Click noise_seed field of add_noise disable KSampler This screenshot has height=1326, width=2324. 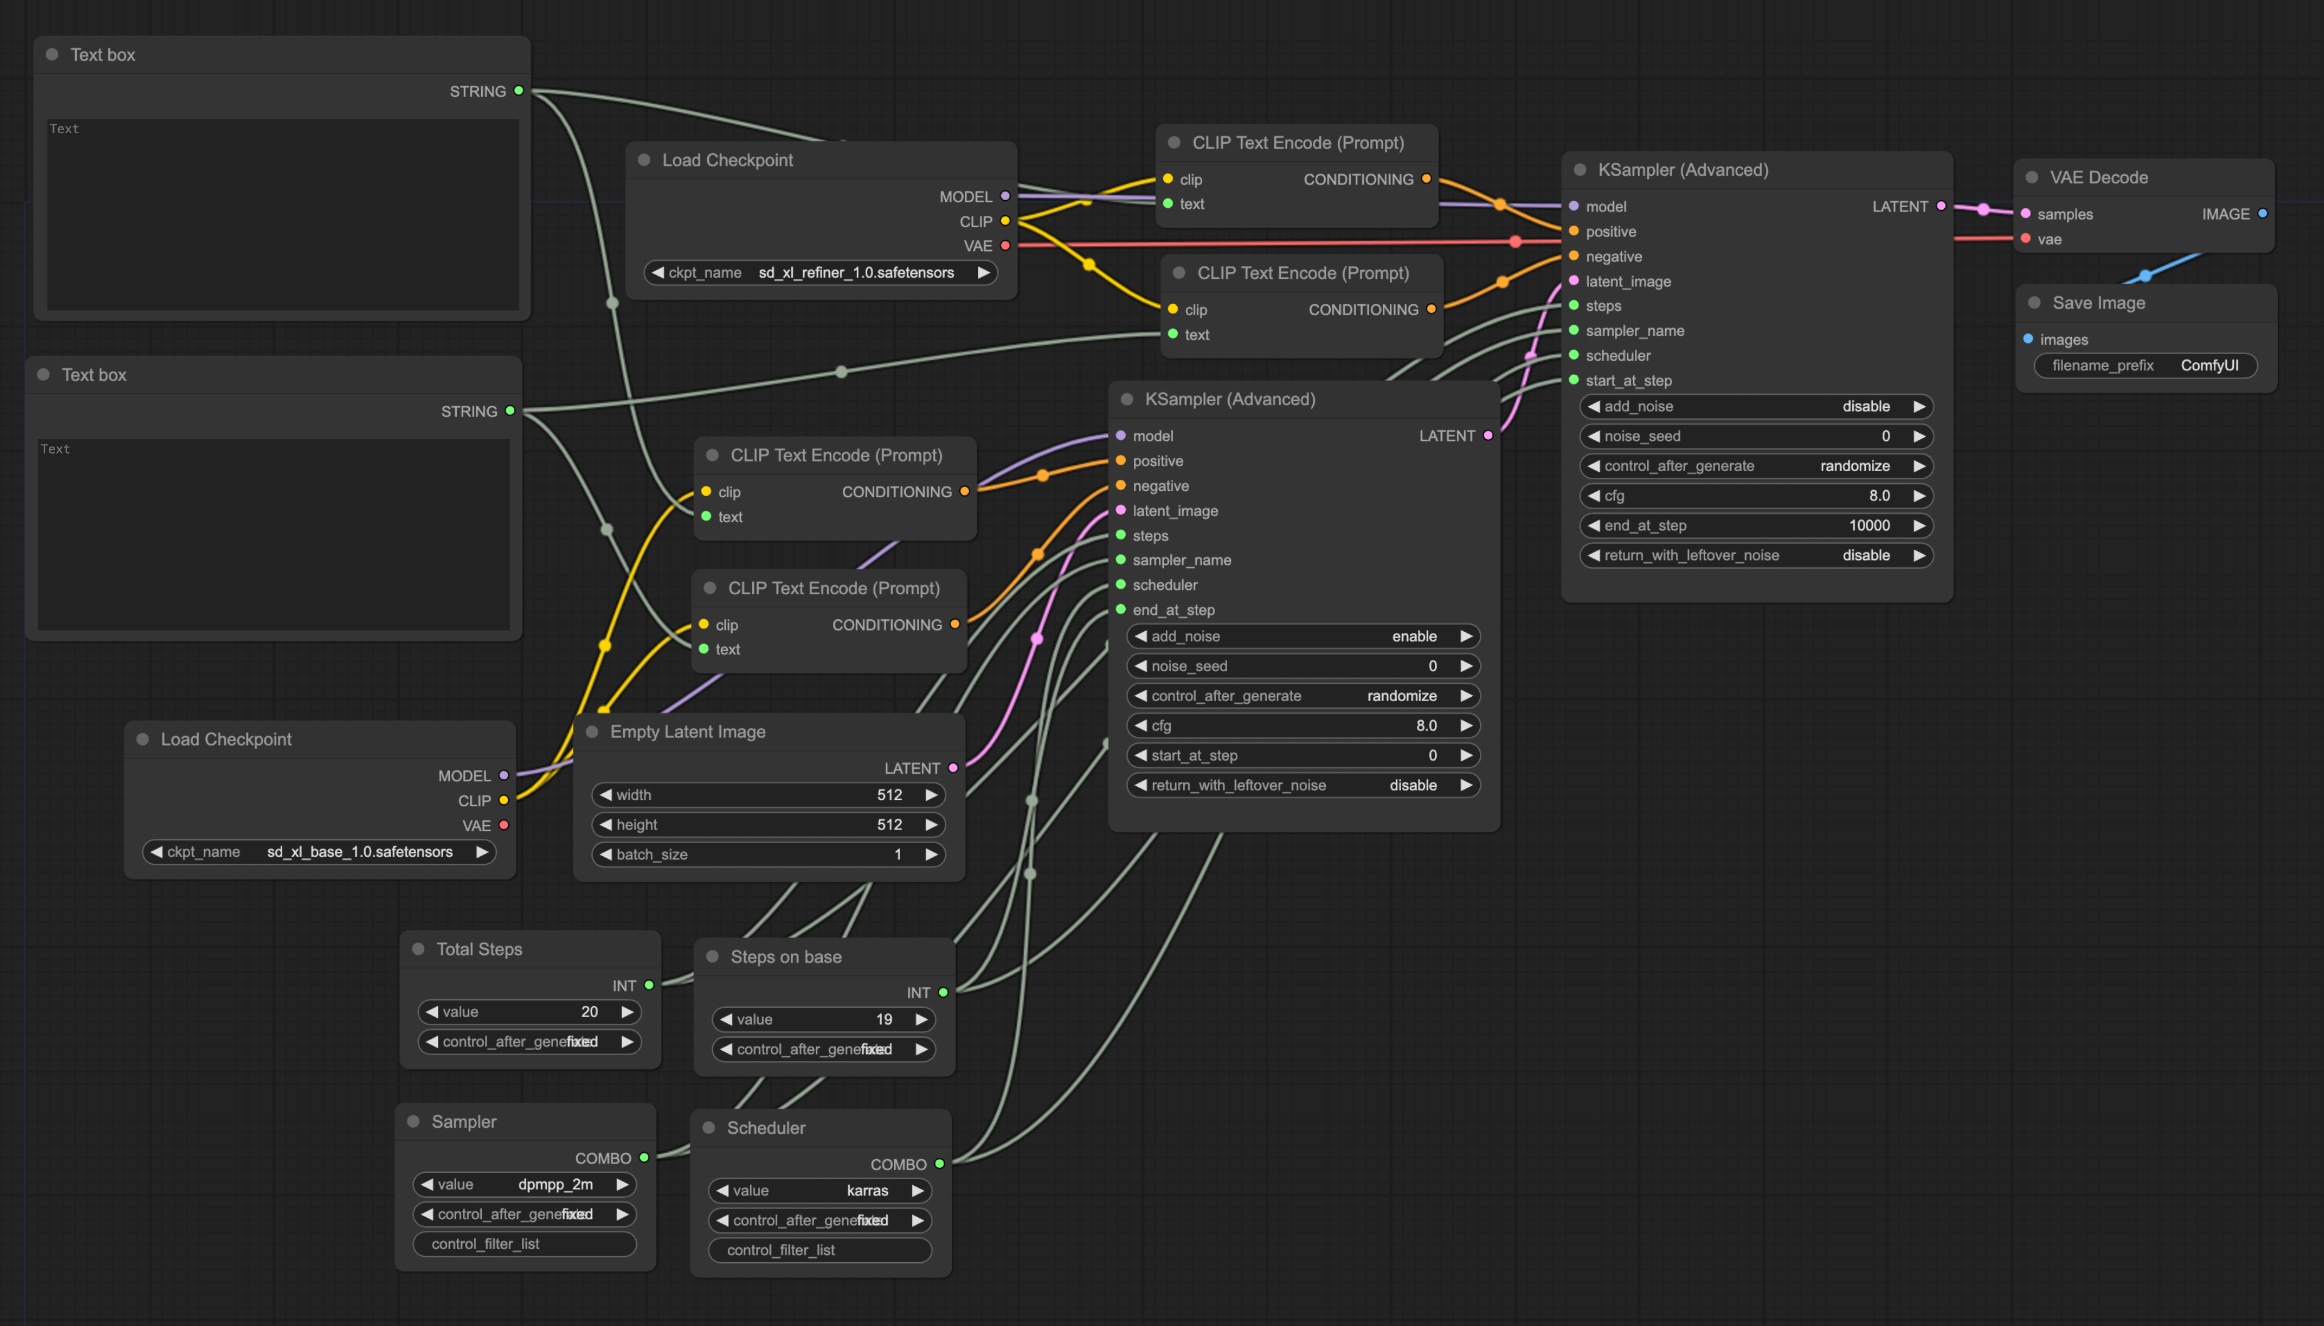click(x=1756, y=436)
